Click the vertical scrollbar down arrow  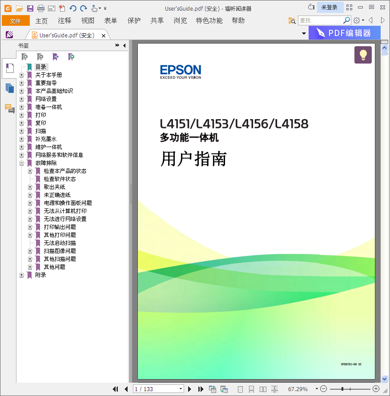coord(384,379)
